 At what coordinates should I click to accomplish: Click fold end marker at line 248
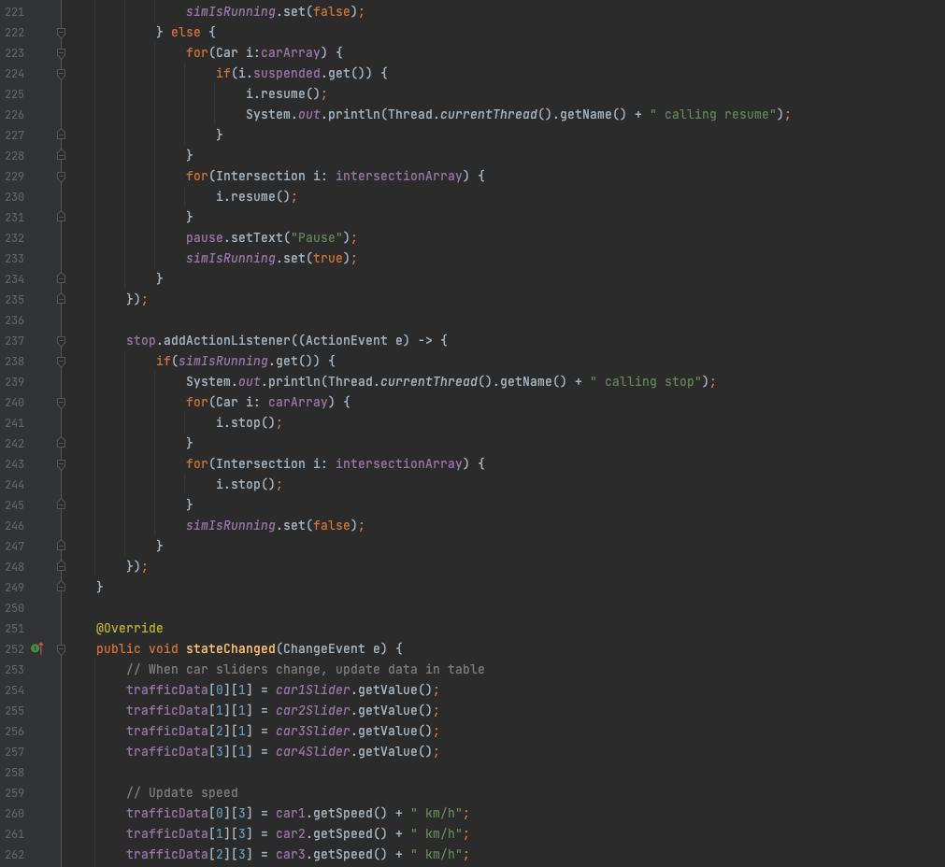(x=61, y=567)
